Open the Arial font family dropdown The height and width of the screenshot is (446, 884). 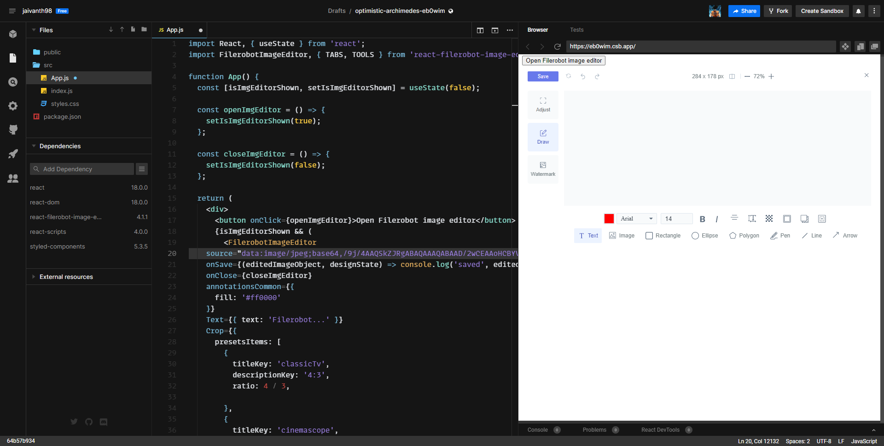[636, 219]
